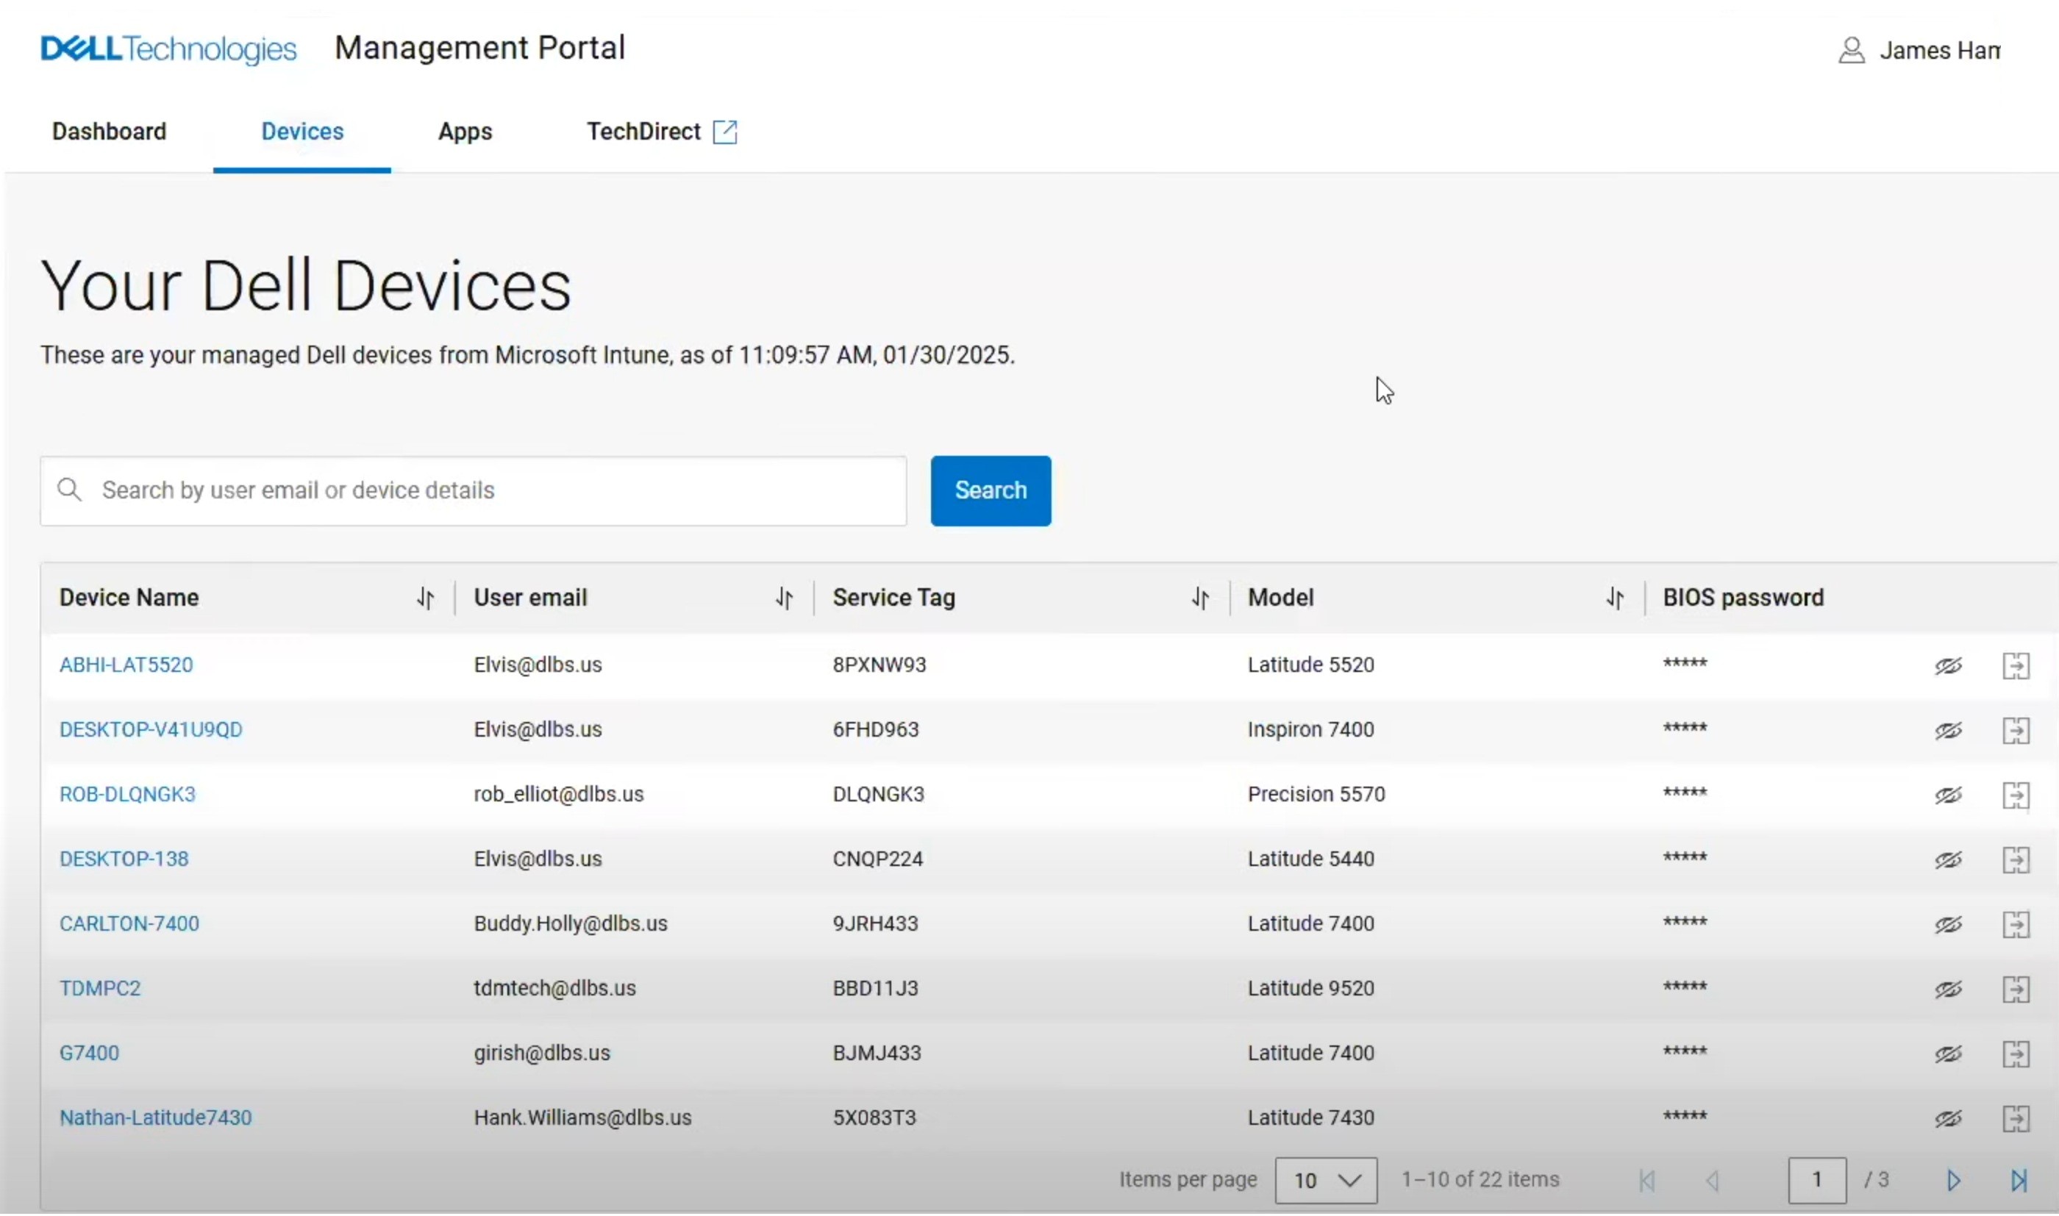Image resolution: width=2059 pixels, height=1216 pixels.
Task: Click the search magnifier icon in search field
Action: [71, 489]
